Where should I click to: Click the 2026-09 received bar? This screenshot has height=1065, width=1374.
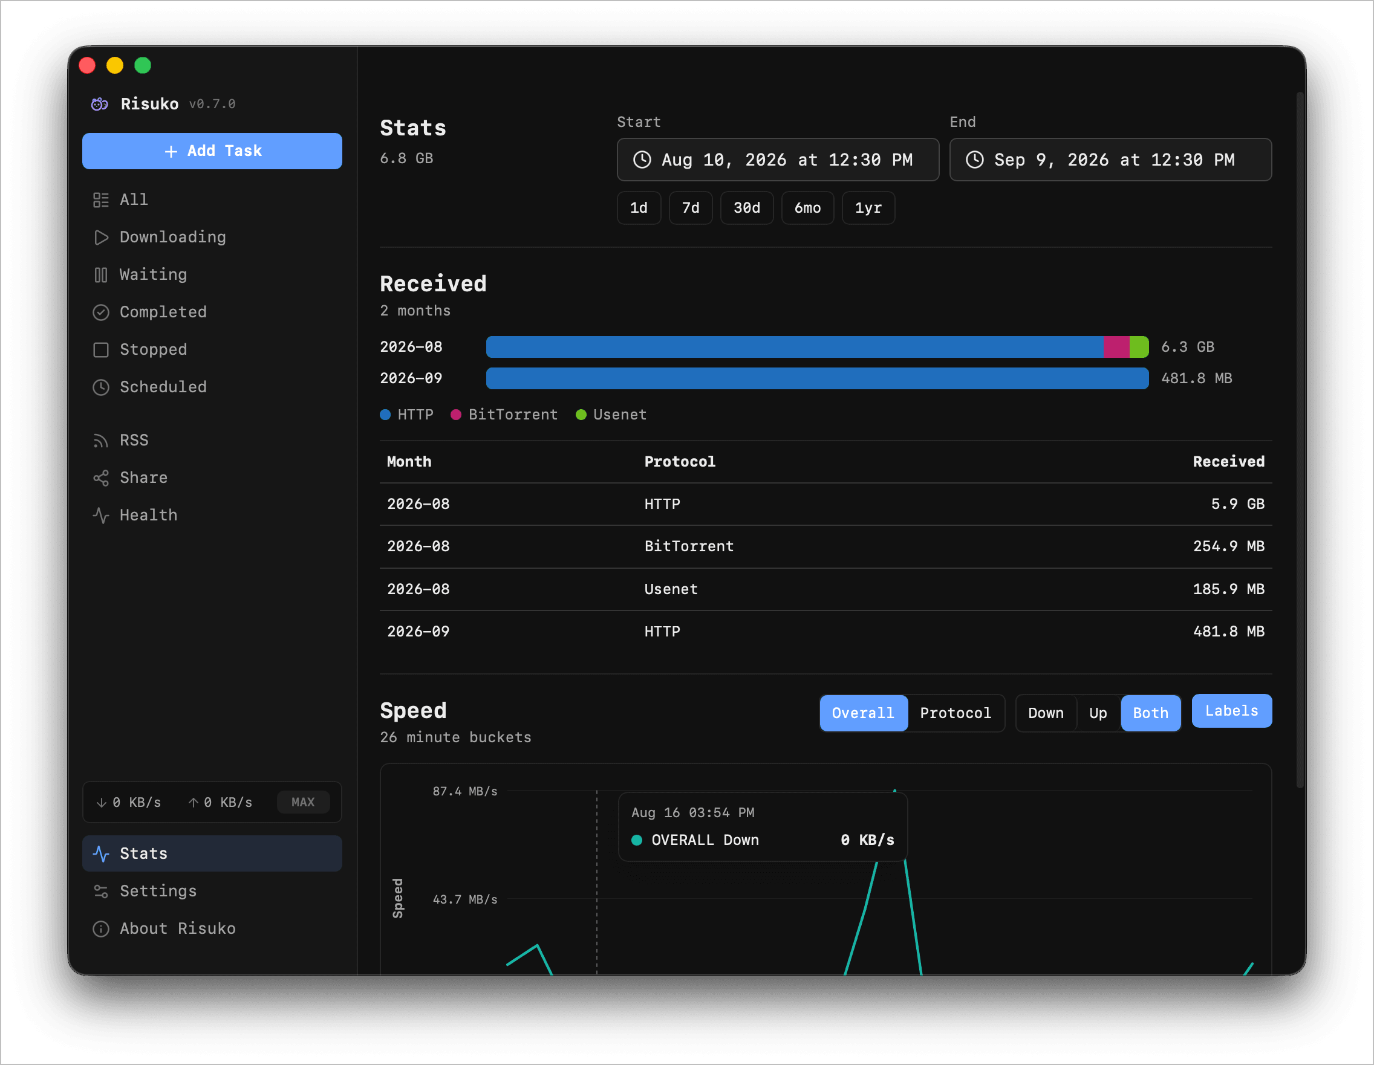[x=817, y=378]
